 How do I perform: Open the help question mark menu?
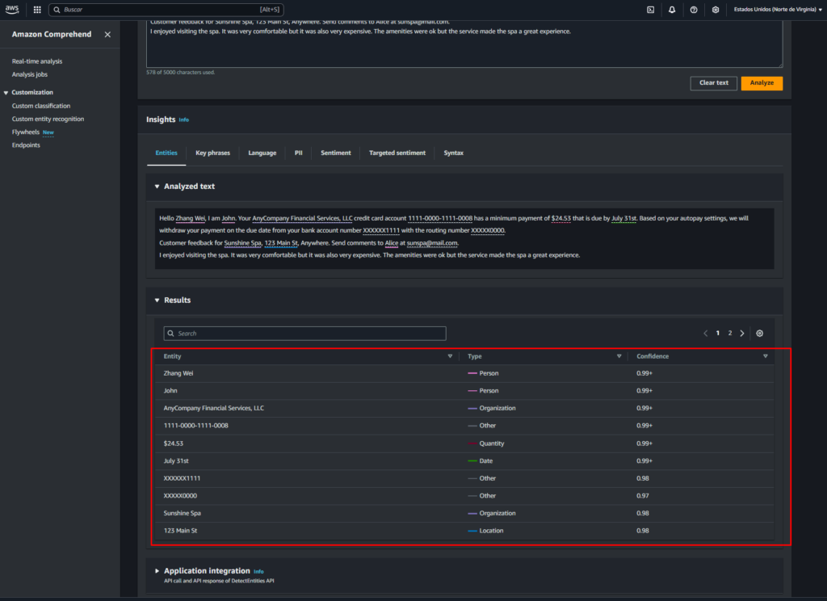(694, 10)
